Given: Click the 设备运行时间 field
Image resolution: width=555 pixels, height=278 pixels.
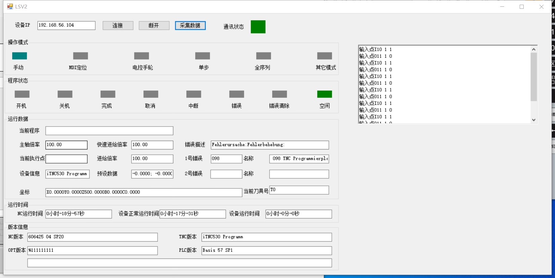Looking at the screenshot, I should pos(299,214).
